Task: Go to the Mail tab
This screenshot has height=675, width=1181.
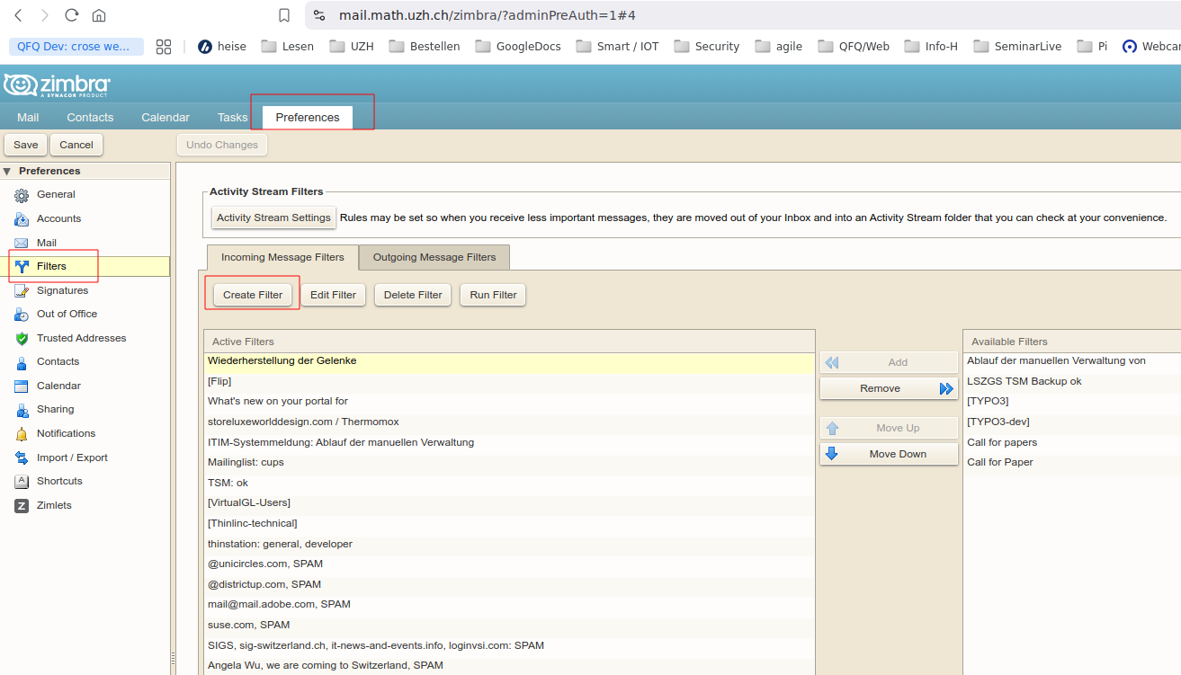Action: [28, 118]
